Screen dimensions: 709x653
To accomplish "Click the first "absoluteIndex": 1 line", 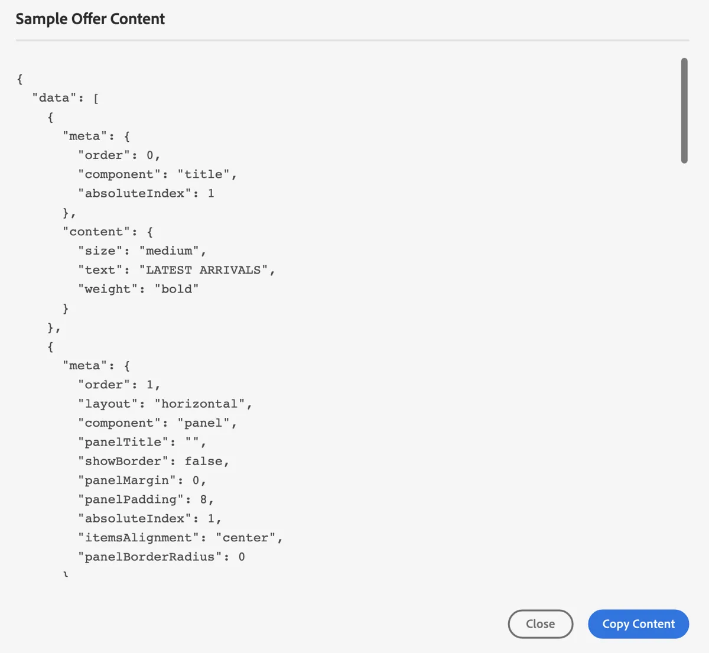I will point(146,194).
